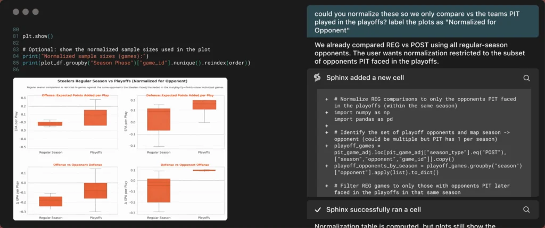
Task: Click the "Steelers Regular Season vs Playoffs" plot title
Action: pyautogui.click(x=121, y=81)
